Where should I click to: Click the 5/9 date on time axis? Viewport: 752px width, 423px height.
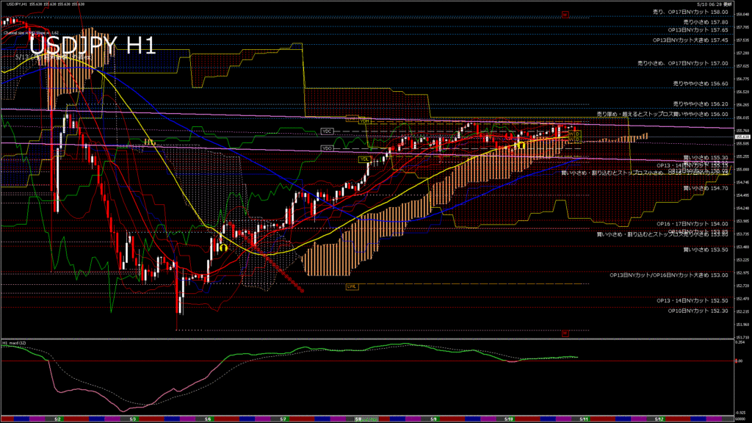(433, 419)
